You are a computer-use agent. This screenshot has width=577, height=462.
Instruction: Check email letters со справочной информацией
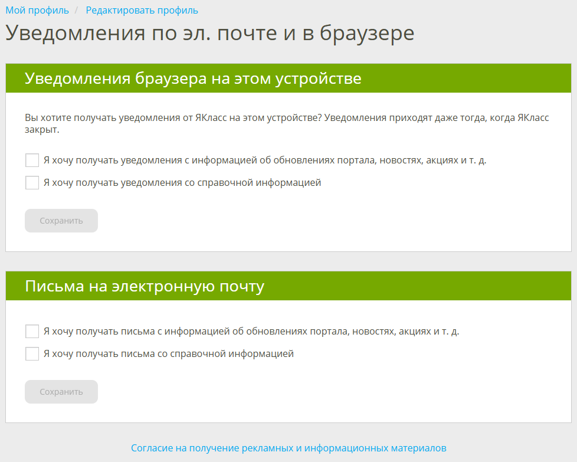(x=32, y=354)
